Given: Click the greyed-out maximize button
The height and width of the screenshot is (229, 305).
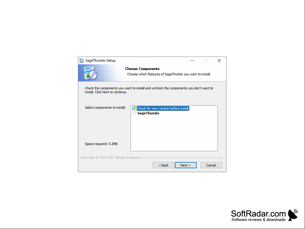Looking at the screenshot, I should pyautogui.click(x=206, y=60).
